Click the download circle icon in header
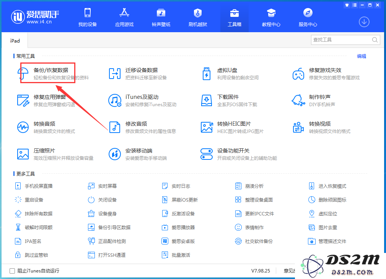 click(x=364, y=22)
